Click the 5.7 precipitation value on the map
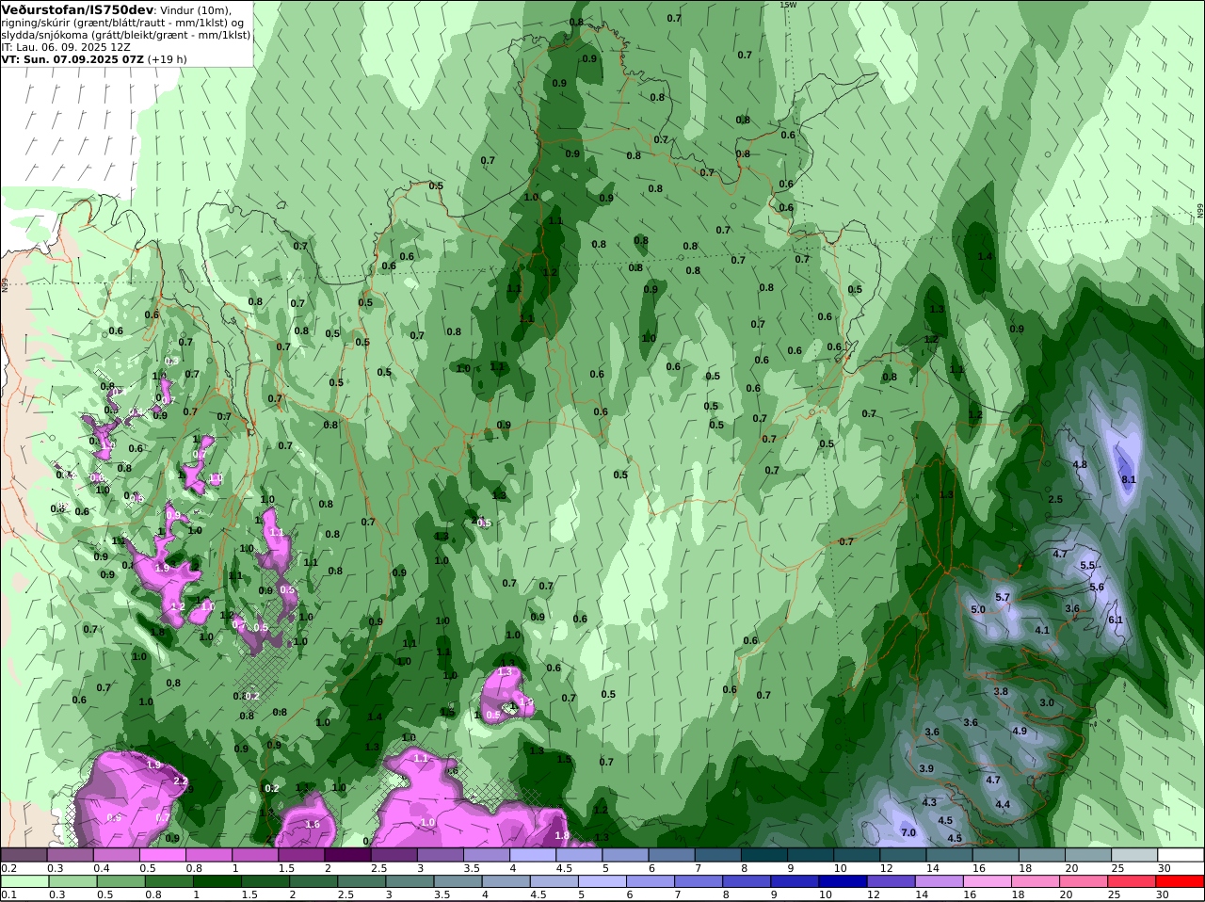Viewport: 1205px width, 902px height. pyautogui.click(x=1003, y=597)
